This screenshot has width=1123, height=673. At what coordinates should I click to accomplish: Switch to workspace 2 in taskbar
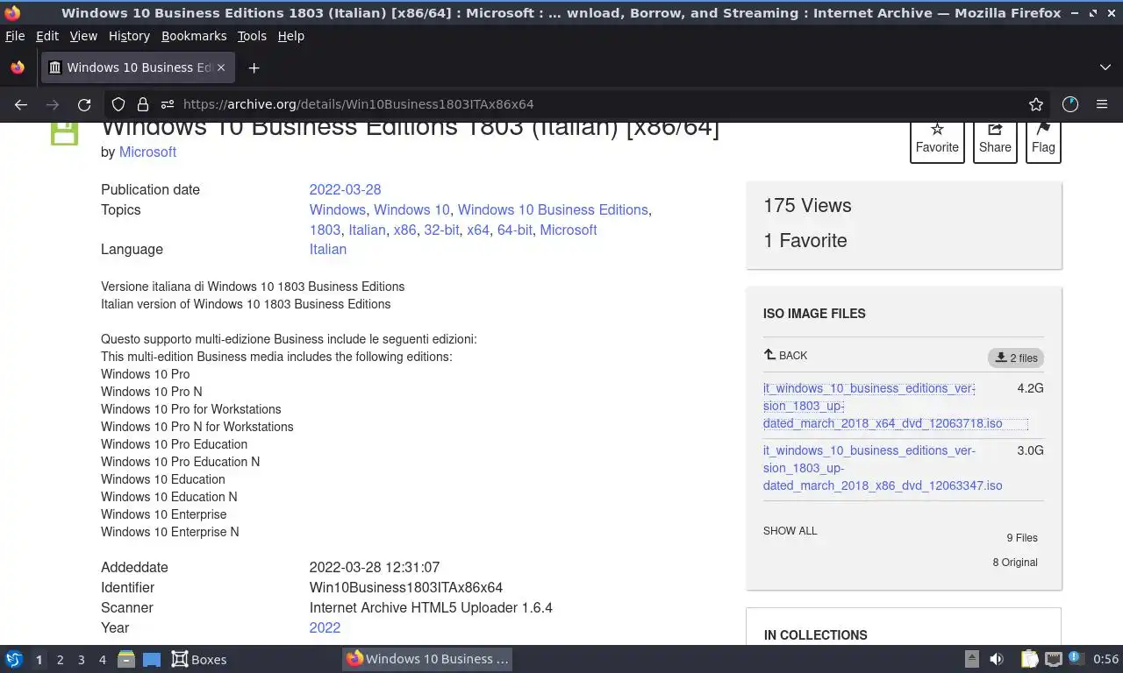(60, 659)
